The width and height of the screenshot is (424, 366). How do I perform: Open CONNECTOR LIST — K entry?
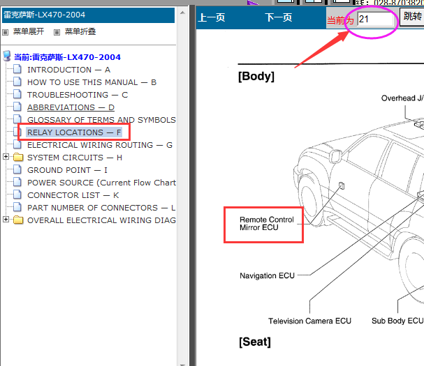(x=73, y=195)
